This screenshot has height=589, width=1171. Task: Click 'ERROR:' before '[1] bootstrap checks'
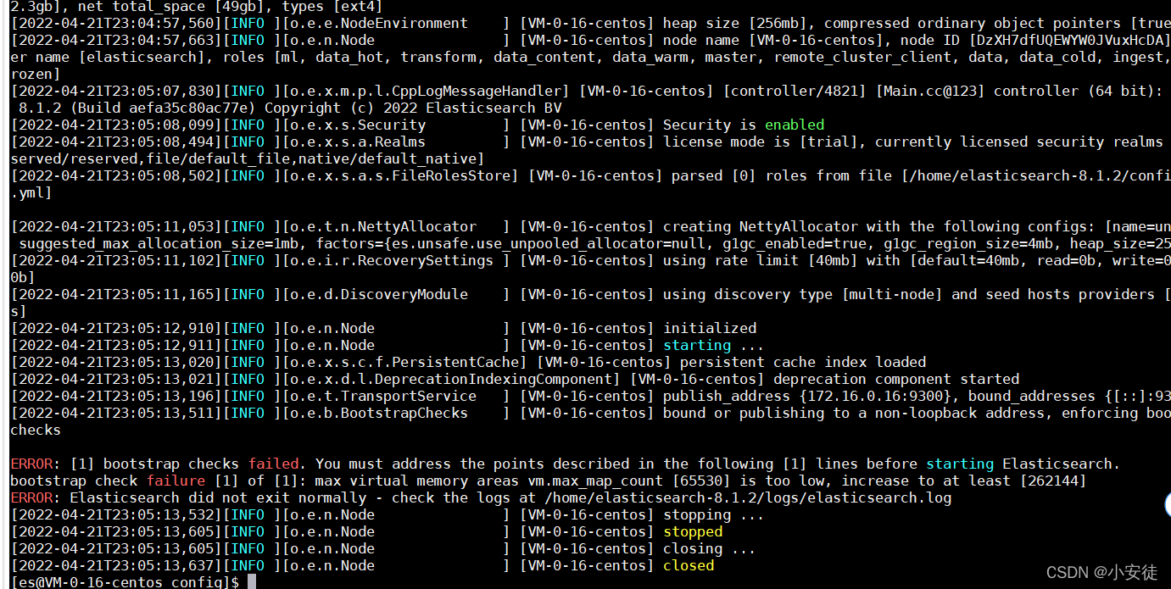pyautogui.click(x=36, y=464)
